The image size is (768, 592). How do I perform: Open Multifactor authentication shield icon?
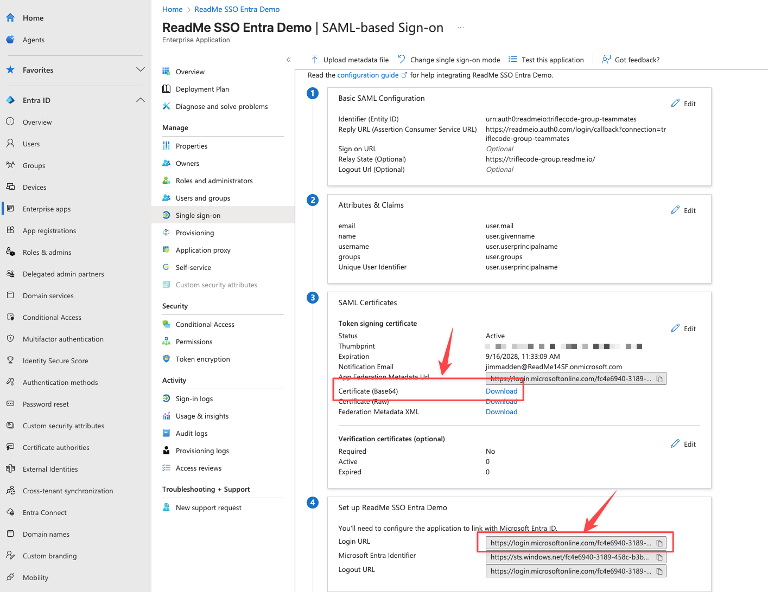[x=10, y=339]
